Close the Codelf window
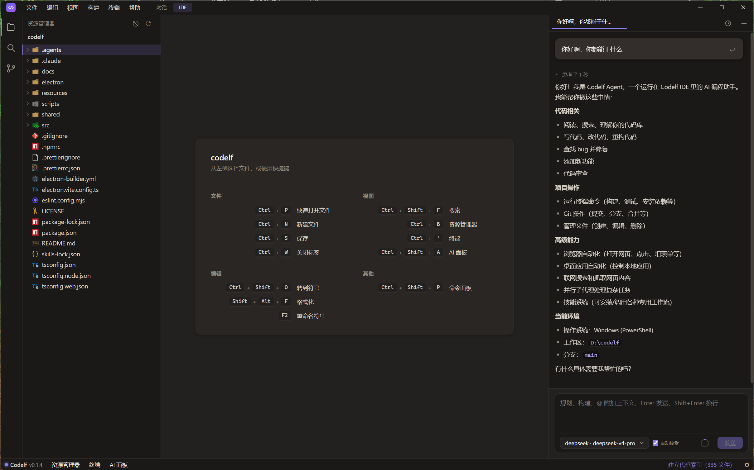754x470 pixels. click(743, 7)
